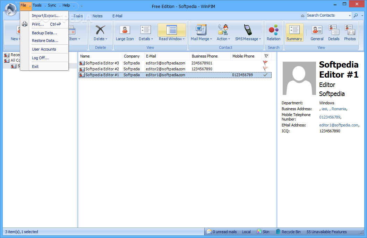
Task: Sort by the Business Phone column header
Action: click(210, 56)
